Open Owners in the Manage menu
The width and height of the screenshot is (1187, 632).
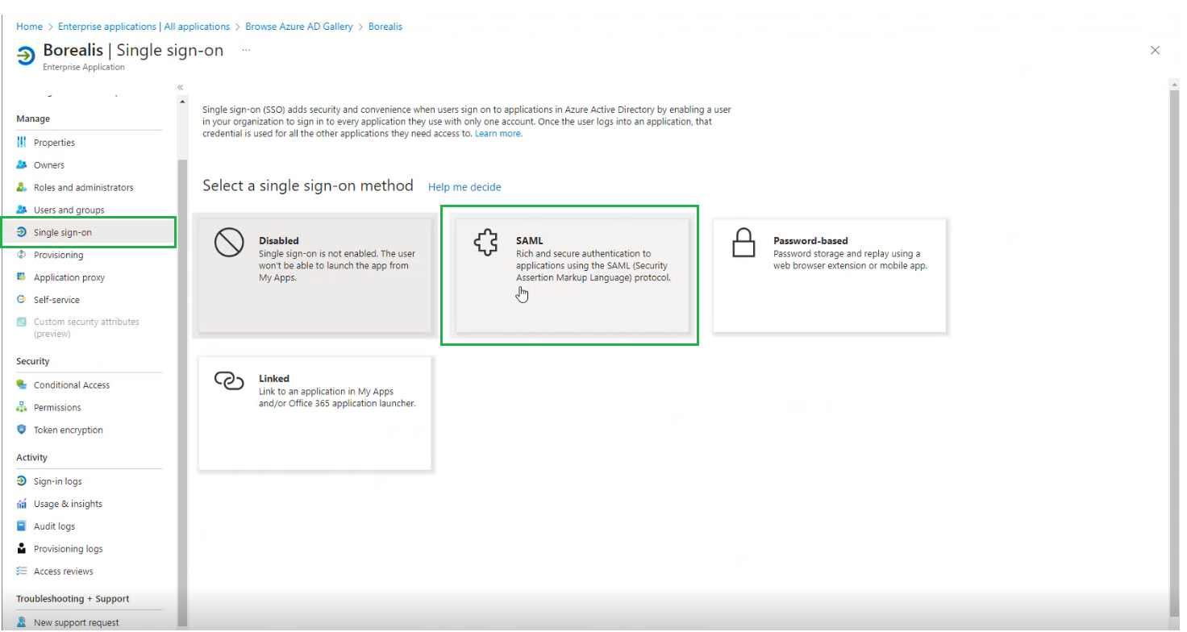[49, 165]
